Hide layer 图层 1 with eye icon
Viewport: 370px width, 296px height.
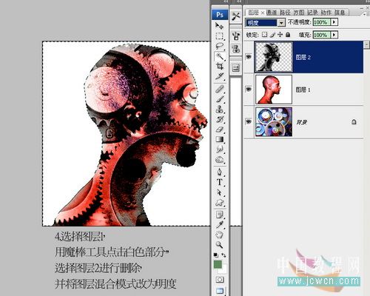249,90
